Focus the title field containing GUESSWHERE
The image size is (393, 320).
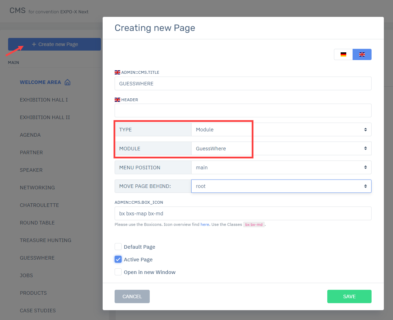tap(243, 84)
